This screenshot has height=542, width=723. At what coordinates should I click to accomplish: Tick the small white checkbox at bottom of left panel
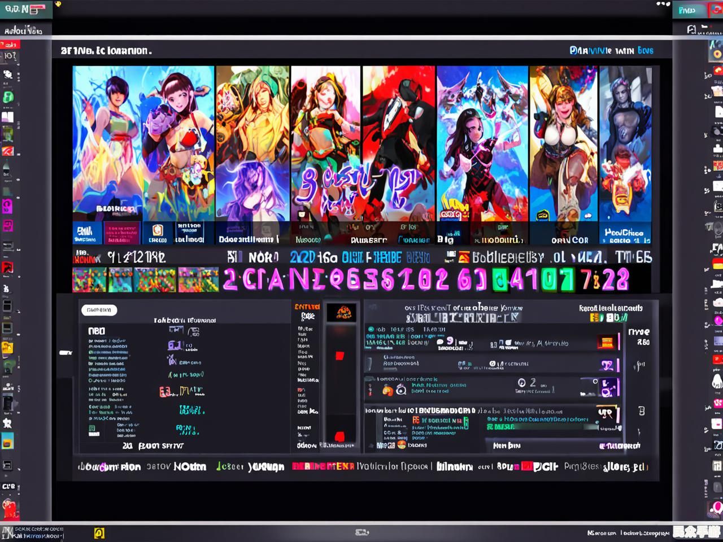click(92, 429)
